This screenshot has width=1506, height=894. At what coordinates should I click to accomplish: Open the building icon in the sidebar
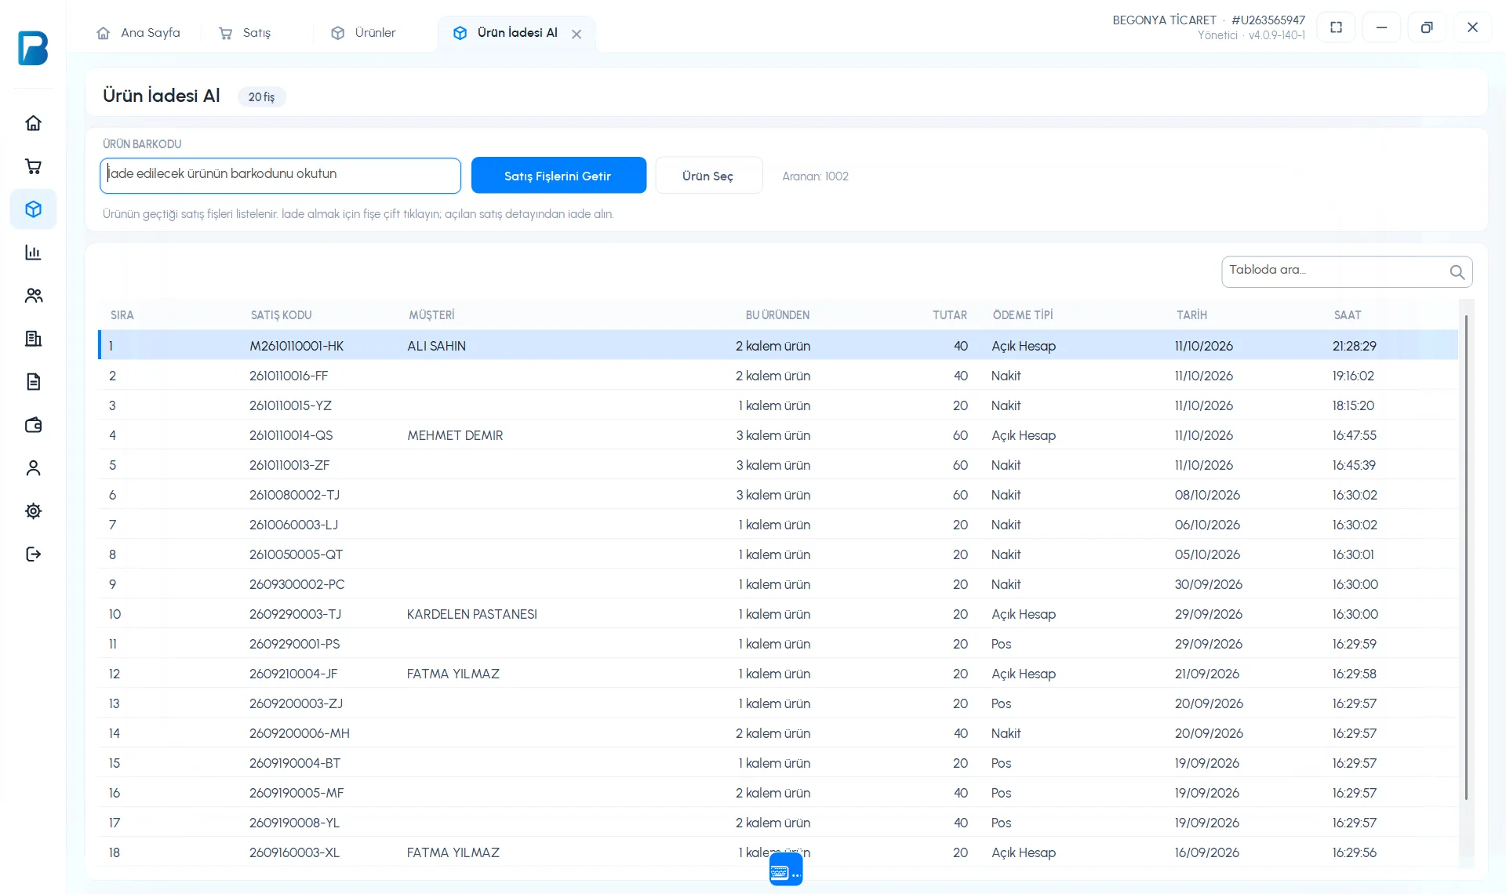point(33,339)
